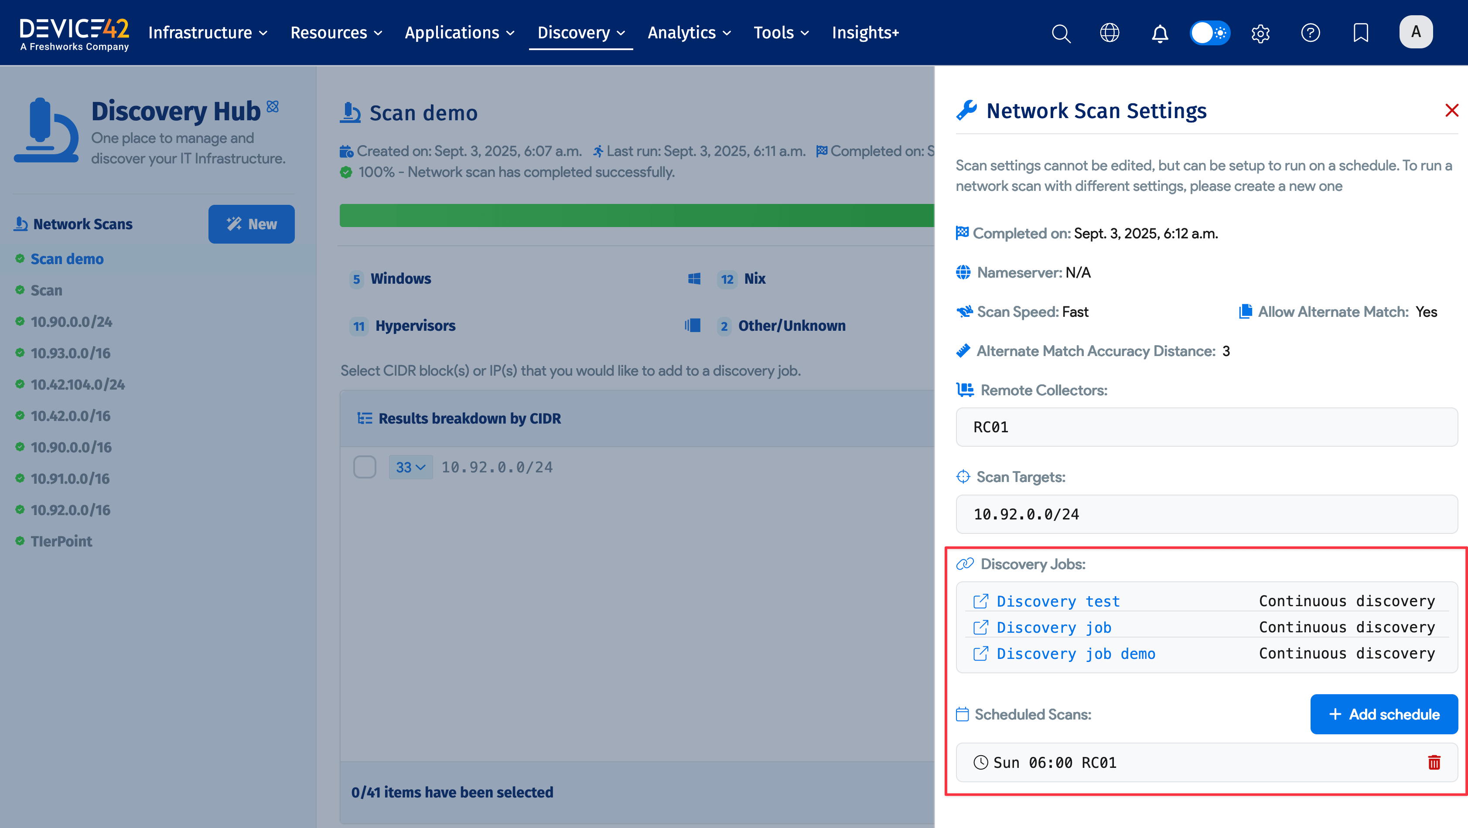This screenshot has height=828, width=1468.
Task: Expand the Tools menu chevron
Action: (804, 33)
